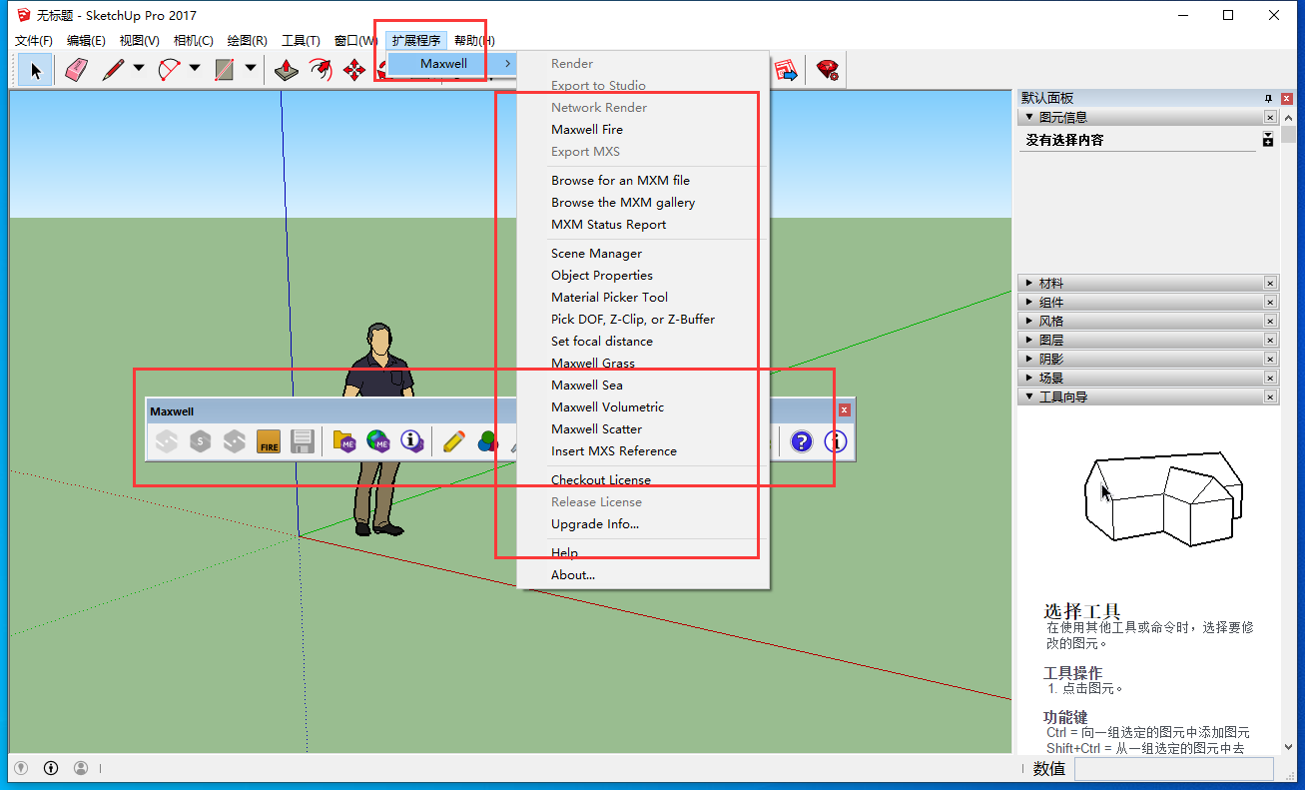Choose the Line pencil tool
Screen dimensions: 1305x790
113,70
